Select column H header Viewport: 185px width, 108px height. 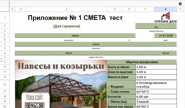pyautogui.click(x=180, y=9)
